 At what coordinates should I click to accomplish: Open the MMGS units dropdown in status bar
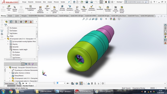coord(154,88)
